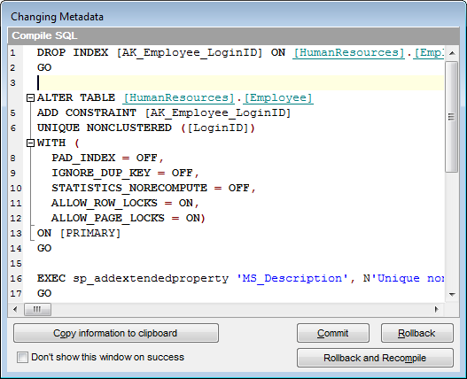Click STATISTICS_NORECOMPUTE on line 10
This screenshot has height=379, width=467.
pos(129,188)
